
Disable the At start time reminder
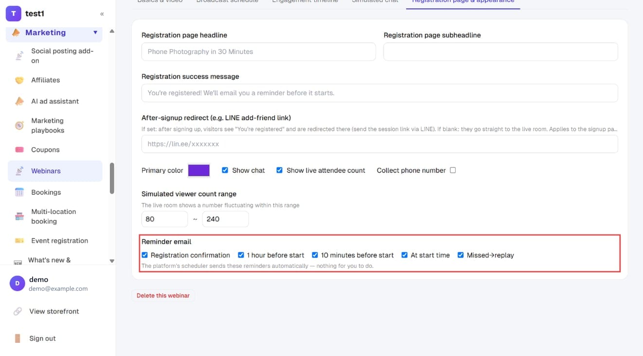(x=404, y=255)
